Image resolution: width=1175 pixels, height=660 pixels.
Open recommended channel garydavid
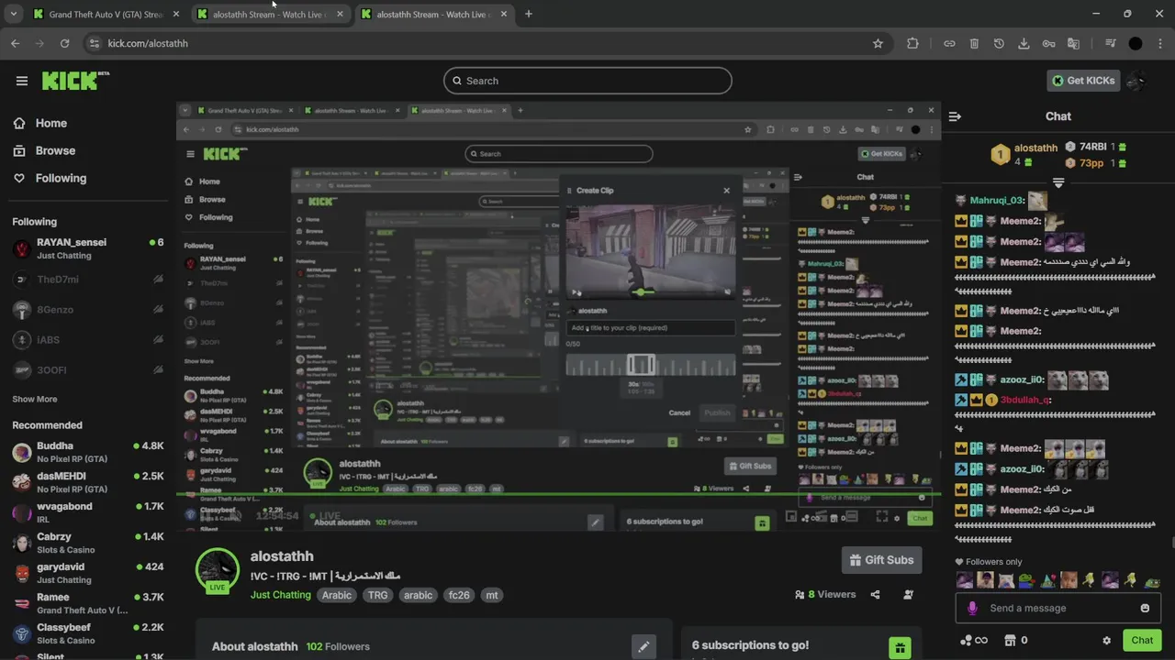88,573
